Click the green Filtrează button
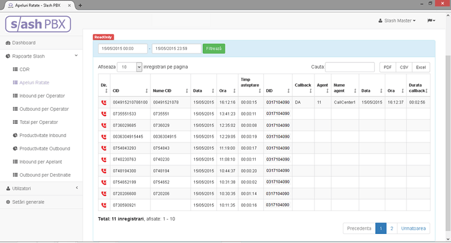 [213, 49]
